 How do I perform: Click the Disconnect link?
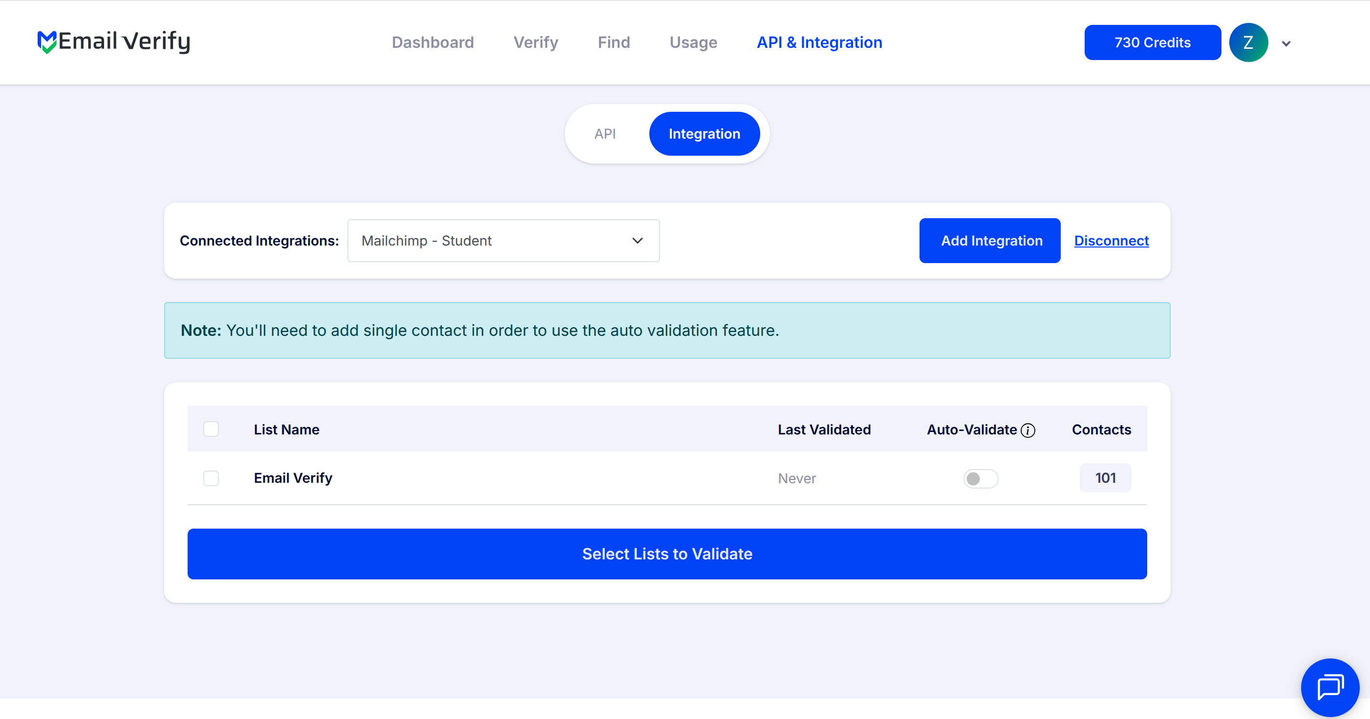(1112, 241)
